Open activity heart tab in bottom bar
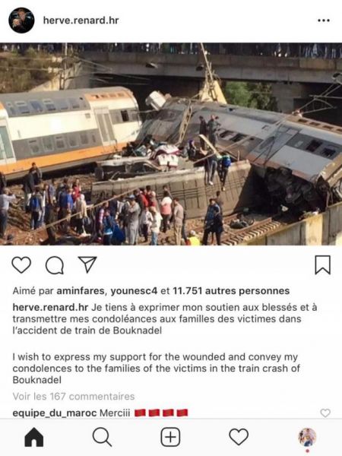The height and width of the screenshot is (456, 342). (x=239, y=436)
